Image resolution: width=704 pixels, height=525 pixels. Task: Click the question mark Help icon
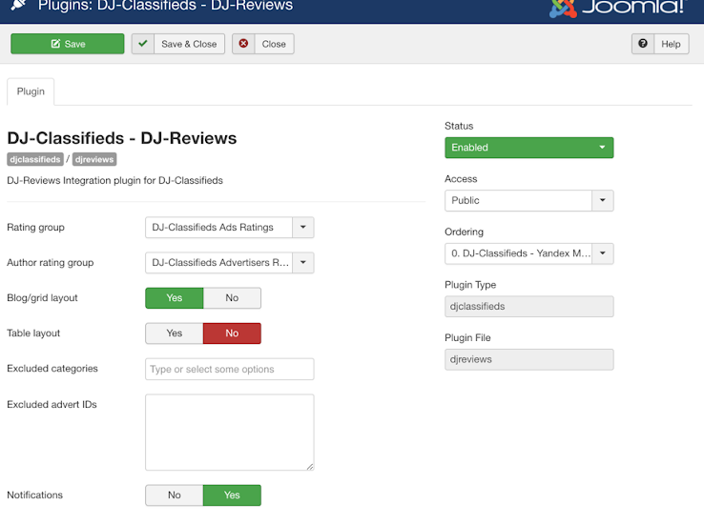click(643, 44)
